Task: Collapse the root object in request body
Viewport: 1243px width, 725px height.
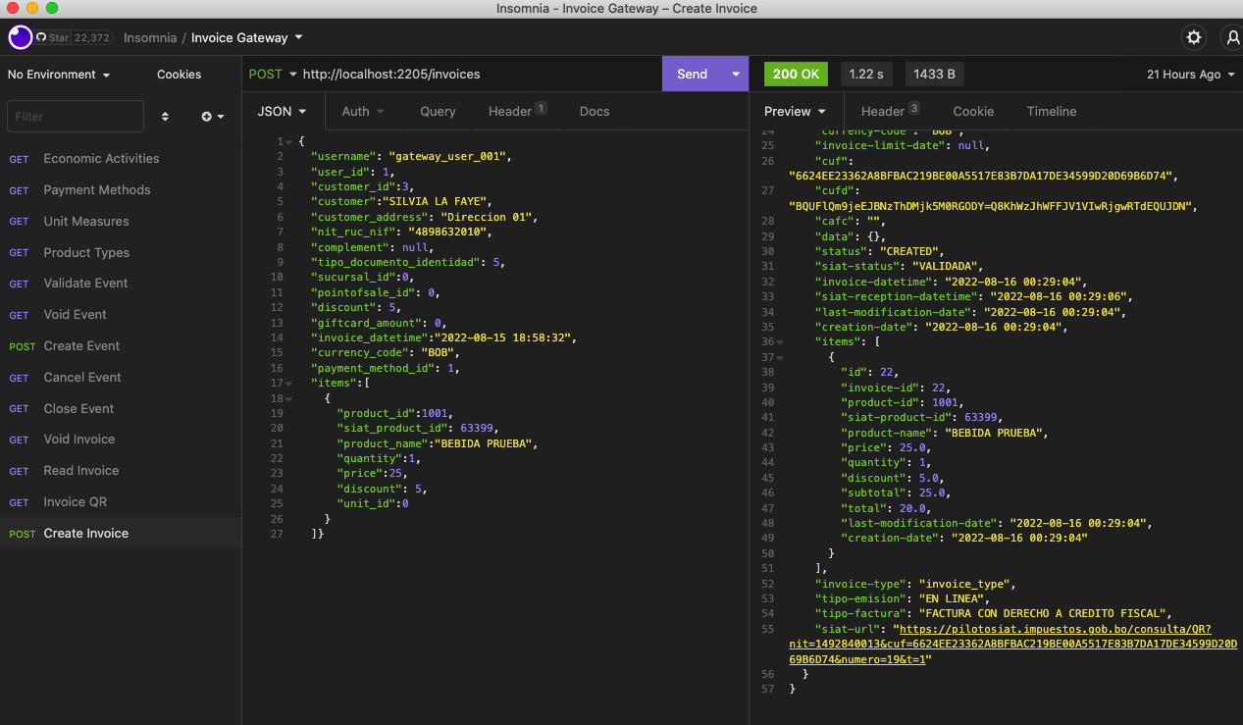Action: pos(288,141)
